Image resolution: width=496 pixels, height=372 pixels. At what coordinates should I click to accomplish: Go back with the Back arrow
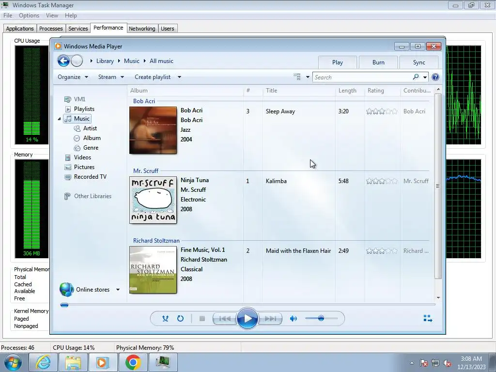pyautogui.click(x=63, y=61)
